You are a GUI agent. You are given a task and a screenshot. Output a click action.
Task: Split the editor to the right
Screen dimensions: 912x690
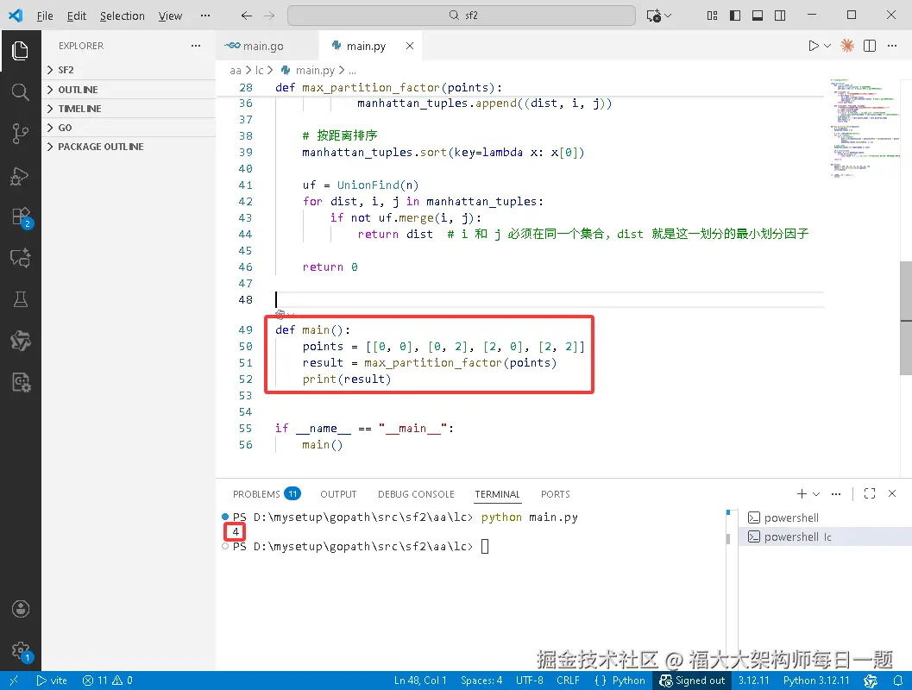(x=870, y=46)
